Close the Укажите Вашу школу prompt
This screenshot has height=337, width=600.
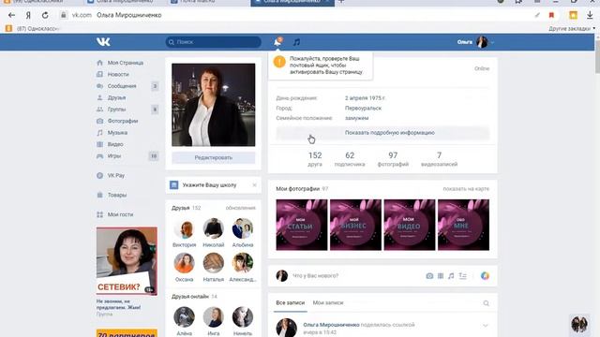tap(254, 185)
